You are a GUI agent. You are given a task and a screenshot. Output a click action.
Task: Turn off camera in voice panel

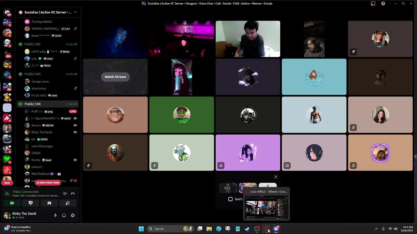point(12,203)
